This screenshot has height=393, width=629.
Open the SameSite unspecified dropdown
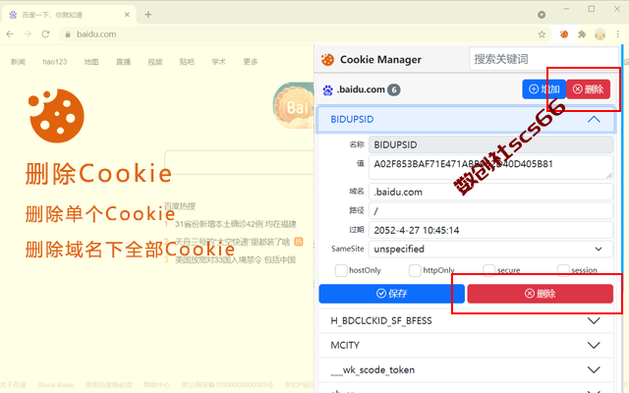[491, 249]
